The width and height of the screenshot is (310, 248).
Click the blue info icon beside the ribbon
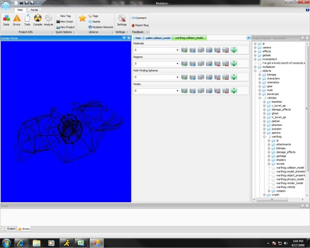pos(308,10)
